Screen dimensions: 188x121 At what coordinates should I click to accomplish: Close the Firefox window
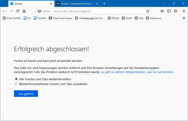(x=183, y=4)
